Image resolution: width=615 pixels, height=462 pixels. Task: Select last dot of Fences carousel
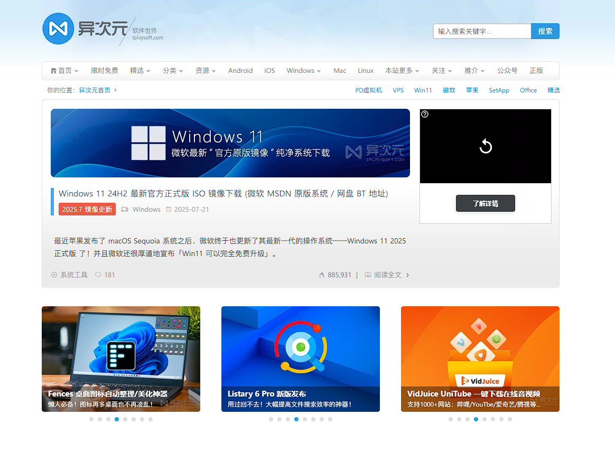pos(151,419)
